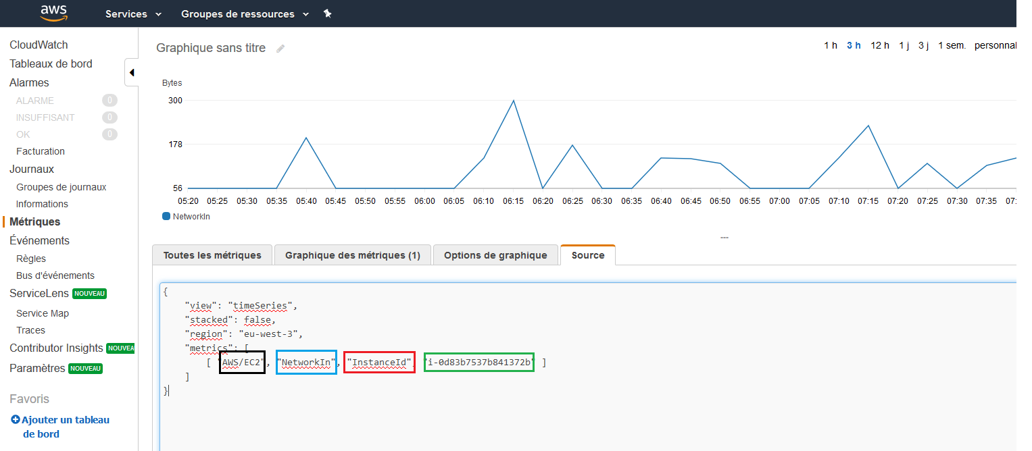The height and width of the screenshot is (451, 1032).
Task: Go to Paramètres in the sidebar
Action: 37,368
